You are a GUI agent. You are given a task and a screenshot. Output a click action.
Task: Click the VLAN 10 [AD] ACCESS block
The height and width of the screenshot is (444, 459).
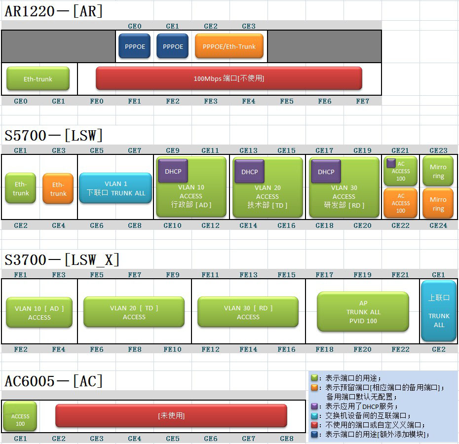pos(39,313)
